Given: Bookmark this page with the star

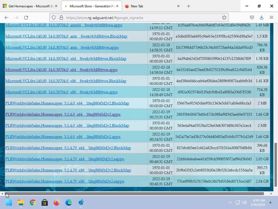Looking at the screenshot, I should (x=224, y=17).
